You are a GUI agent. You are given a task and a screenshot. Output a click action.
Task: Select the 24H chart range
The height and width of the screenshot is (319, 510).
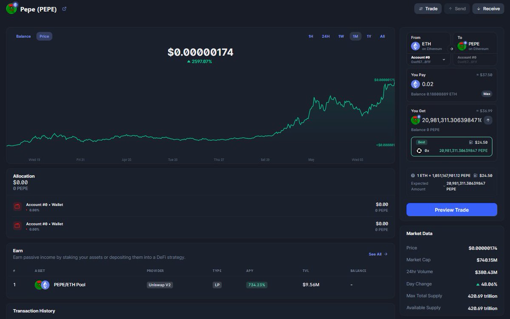click(x=326, y=37)
